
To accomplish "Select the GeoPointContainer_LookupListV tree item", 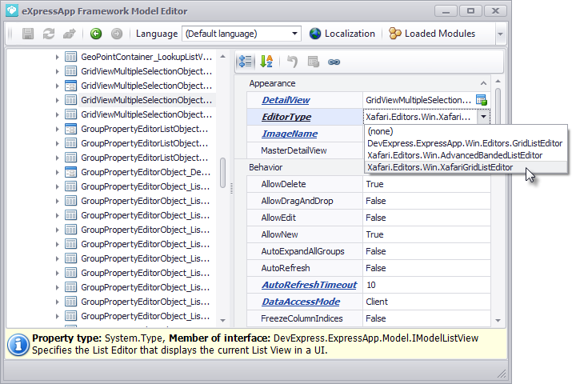I will click(x=146, y=57).
